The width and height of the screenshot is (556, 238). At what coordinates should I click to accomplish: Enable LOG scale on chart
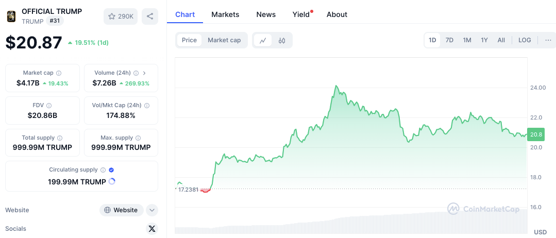click(x=525, y=40)
